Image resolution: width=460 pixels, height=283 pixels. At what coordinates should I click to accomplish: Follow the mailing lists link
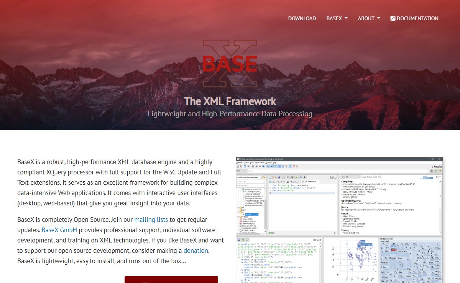151,220
